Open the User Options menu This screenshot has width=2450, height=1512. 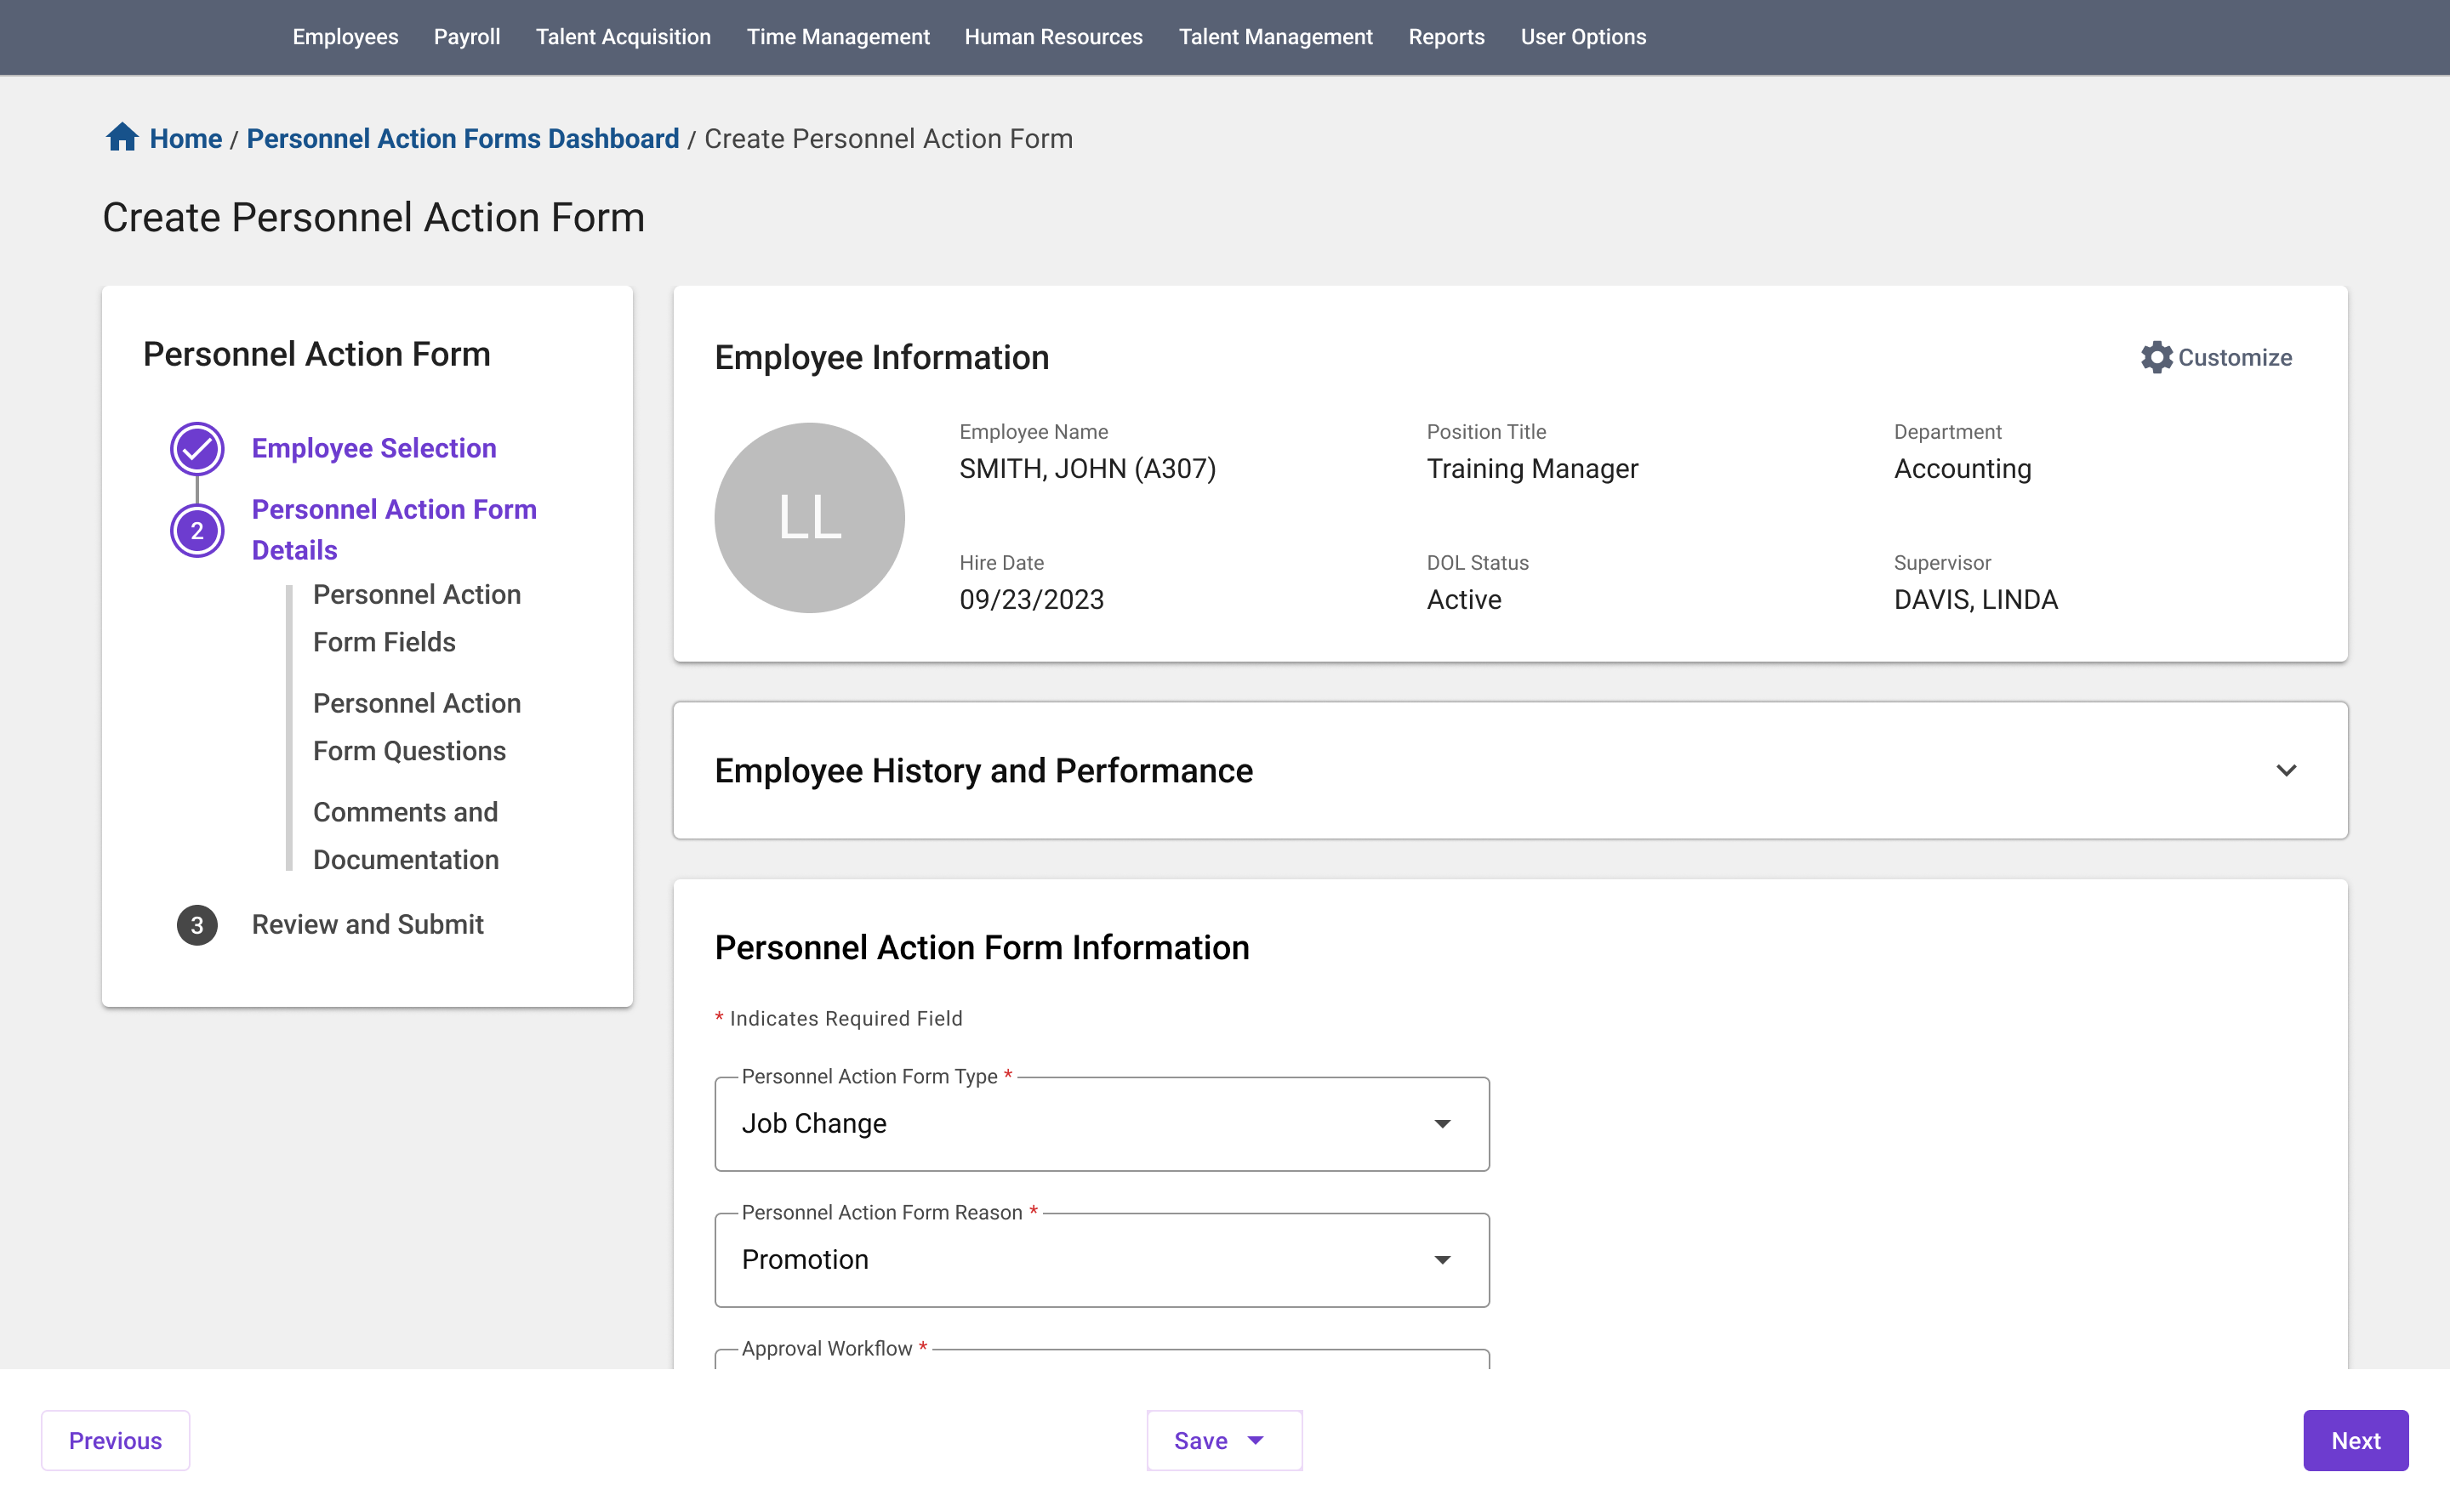coord(1582,37)
